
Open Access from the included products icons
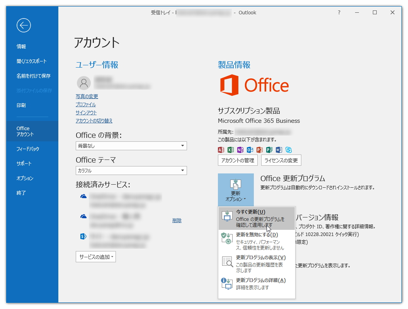click(221, 149)
